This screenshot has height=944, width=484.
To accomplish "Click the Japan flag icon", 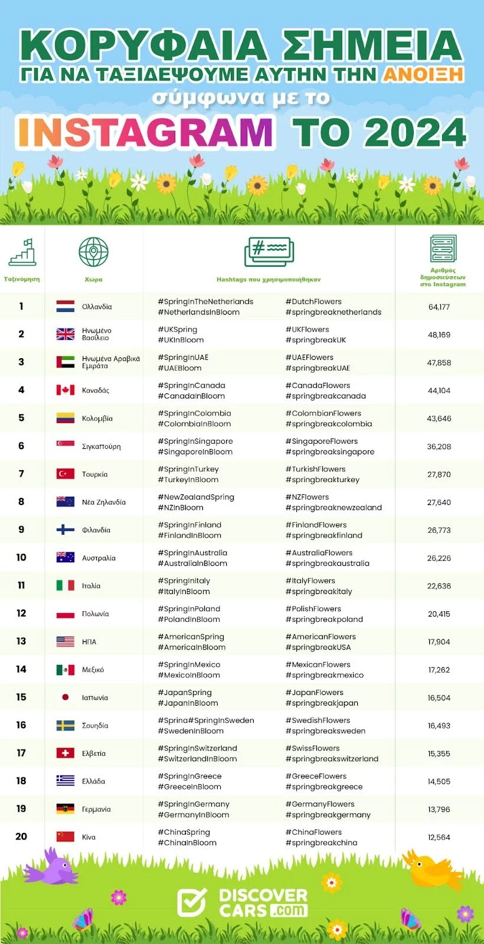I will (65, 697).
